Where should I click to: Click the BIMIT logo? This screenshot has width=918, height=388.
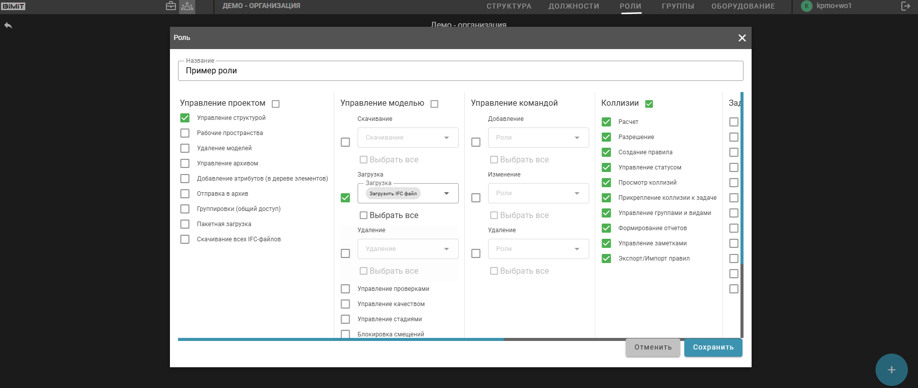click(x=14, y=6)
